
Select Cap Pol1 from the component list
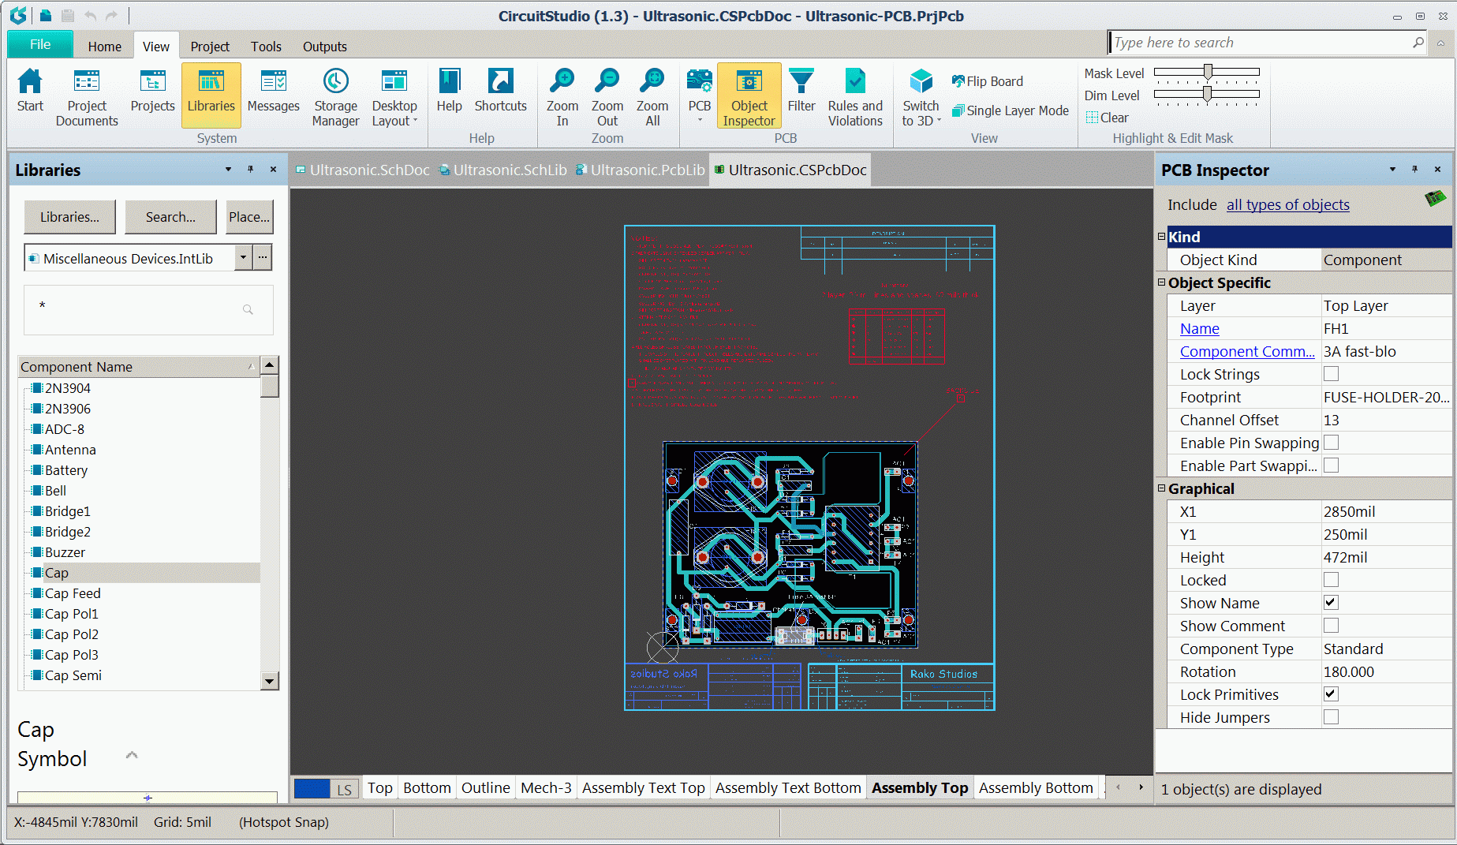[x=72, y=613]
